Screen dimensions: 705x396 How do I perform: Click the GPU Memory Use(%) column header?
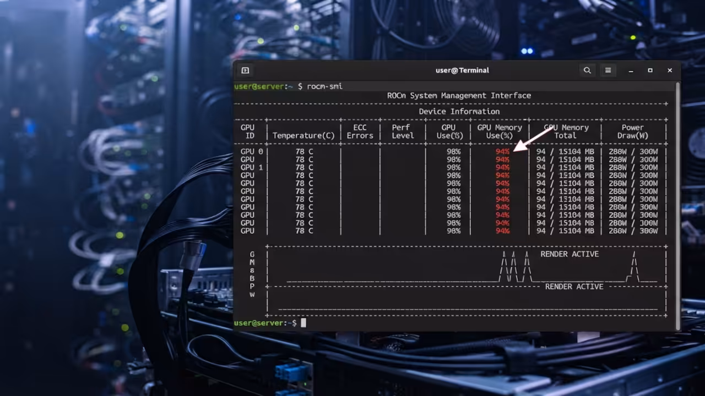pyautogui.click(x=500, y=131)
